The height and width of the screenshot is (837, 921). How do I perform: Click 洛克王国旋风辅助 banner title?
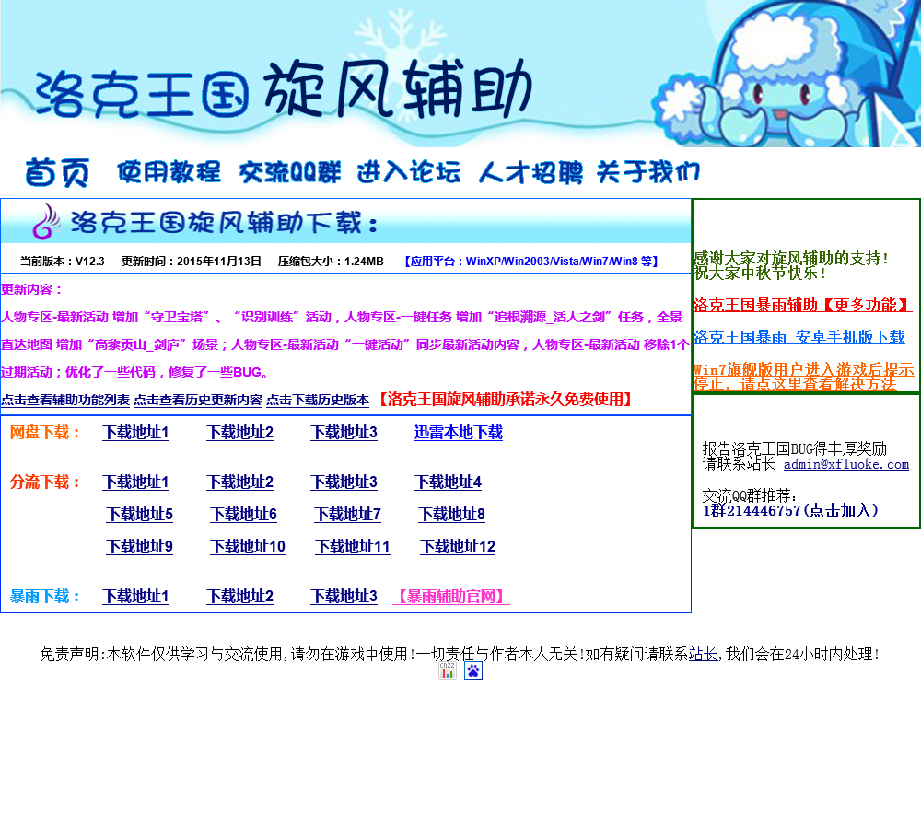[x=283, y=88]
